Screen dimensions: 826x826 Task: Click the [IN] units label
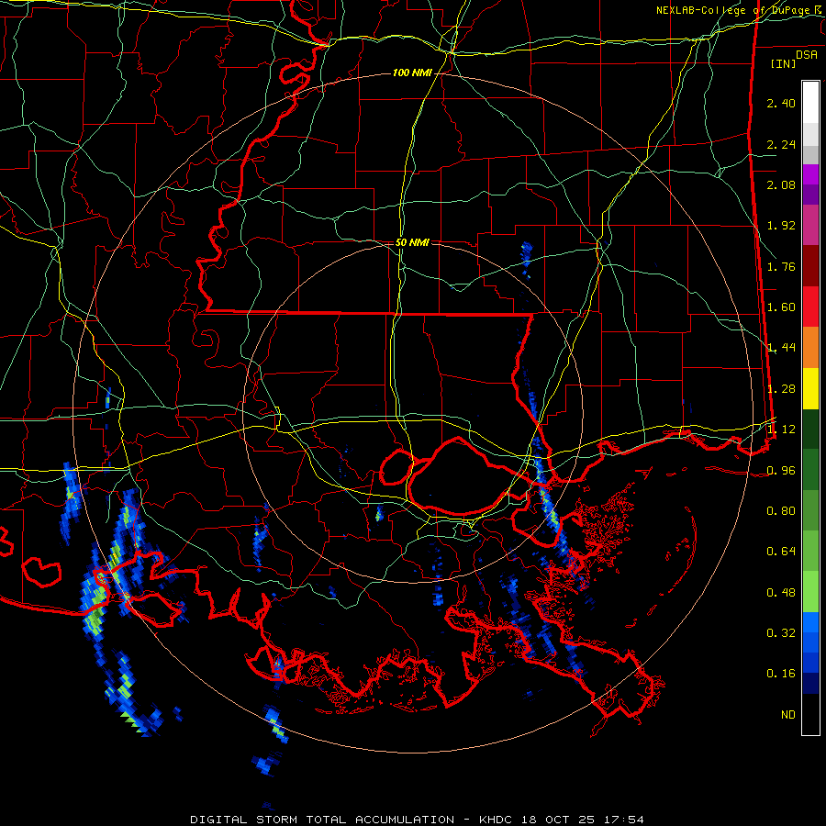pos(783,63)
